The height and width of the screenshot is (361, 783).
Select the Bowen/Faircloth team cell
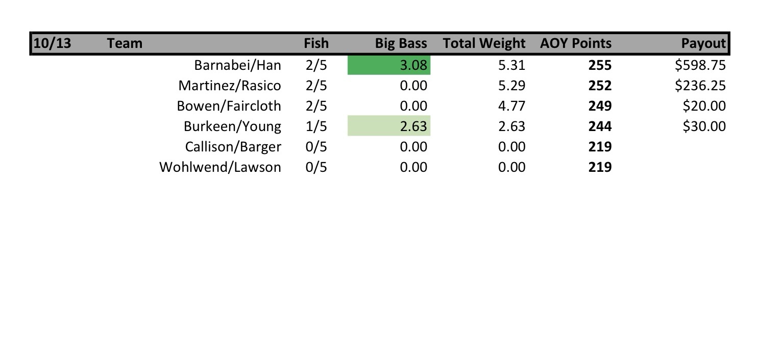coord(229,106)
